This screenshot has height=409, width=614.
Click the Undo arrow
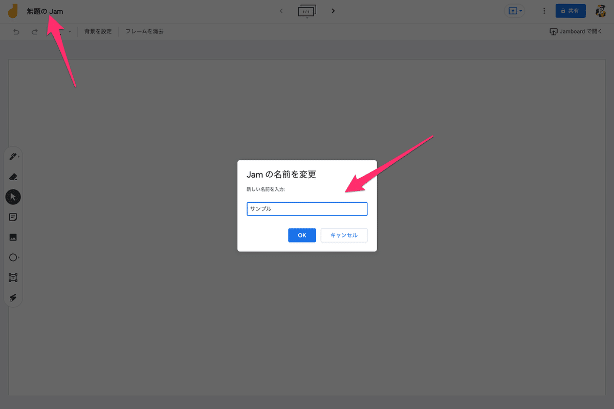(x=16, y=32)
